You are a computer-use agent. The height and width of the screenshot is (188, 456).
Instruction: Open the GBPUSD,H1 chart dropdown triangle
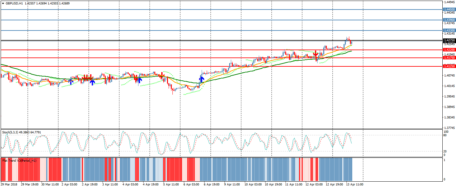pyautogui.click(x=3, y=3)
